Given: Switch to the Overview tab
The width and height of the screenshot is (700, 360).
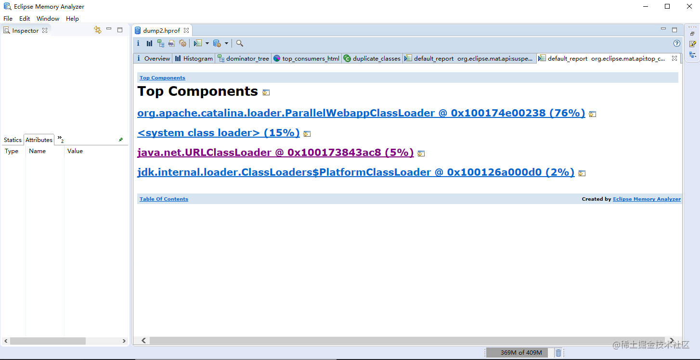Looking at the screenshot, I should click(153, 58).
